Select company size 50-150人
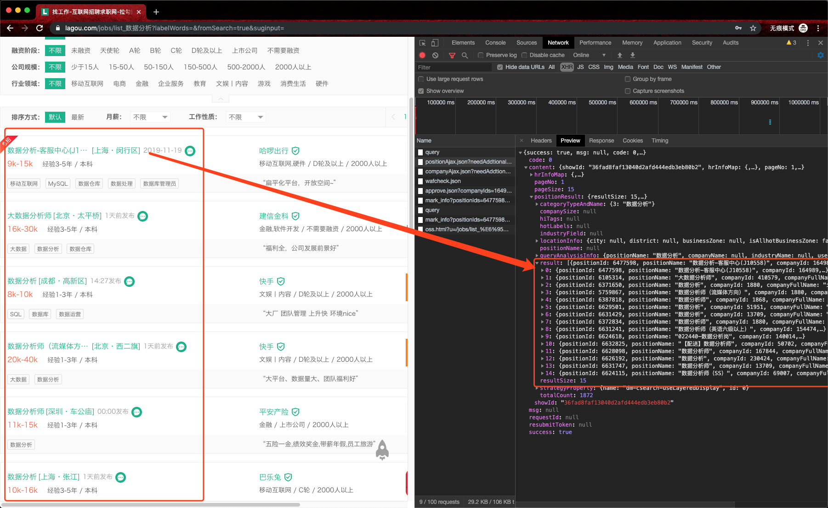 click(159, 67)
